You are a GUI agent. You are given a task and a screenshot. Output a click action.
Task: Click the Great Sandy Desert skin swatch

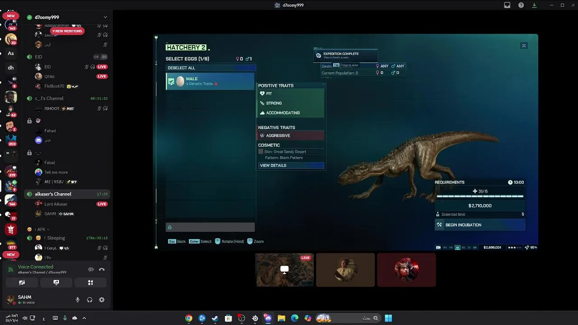point(261,152)
